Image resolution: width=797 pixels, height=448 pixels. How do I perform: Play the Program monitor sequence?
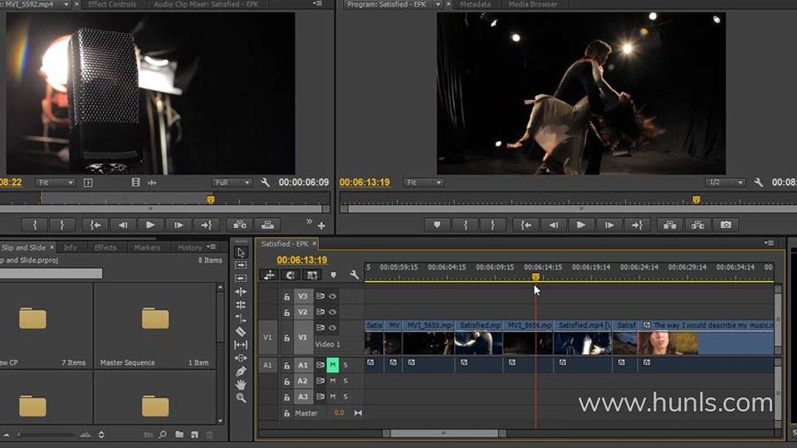(x=581, y=225)
